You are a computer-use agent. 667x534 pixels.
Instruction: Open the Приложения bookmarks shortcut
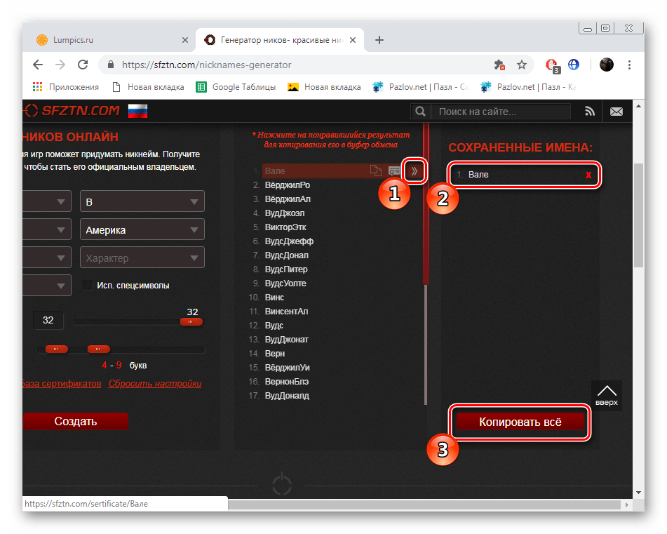click(66, 87)
